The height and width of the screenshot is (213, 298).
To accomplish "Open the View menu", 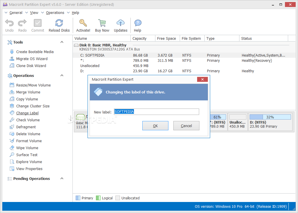I will 34,13.
